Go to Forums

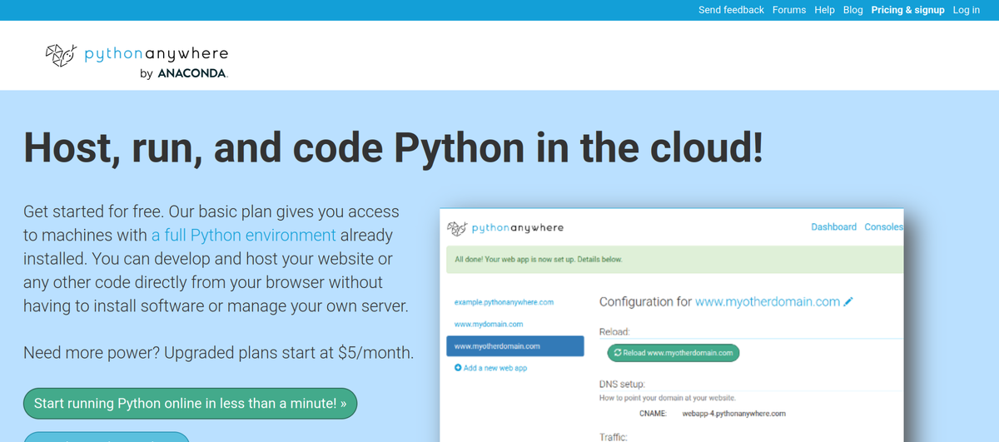point(789,10)
